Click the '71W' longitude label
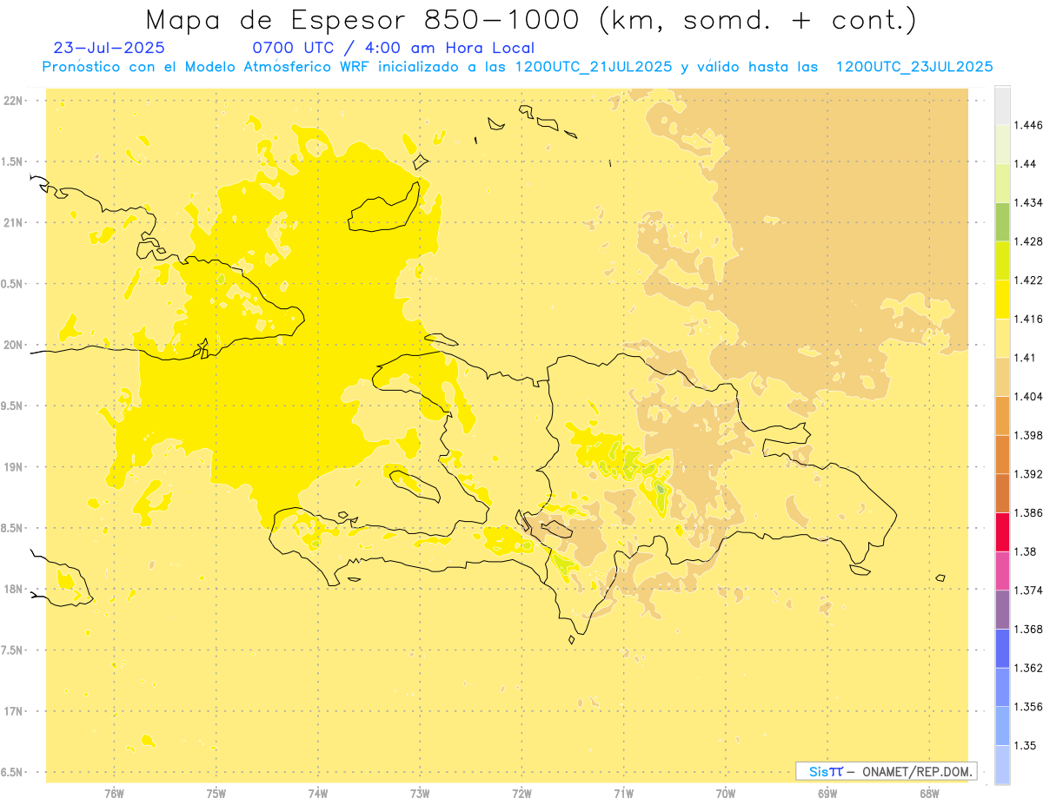 coord(623,794)
